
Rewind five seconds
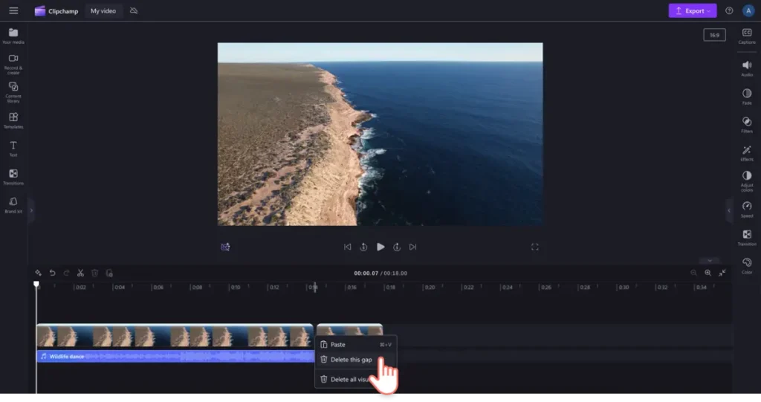pyautogui.click(x=363, y=247)
